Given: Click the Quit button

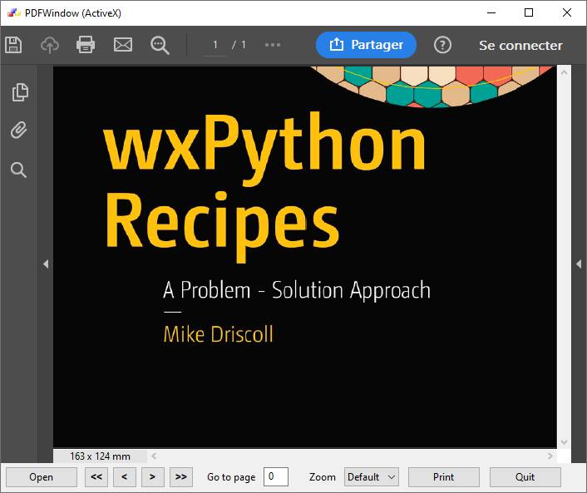Looking at the screenshot, I should 525,477.
